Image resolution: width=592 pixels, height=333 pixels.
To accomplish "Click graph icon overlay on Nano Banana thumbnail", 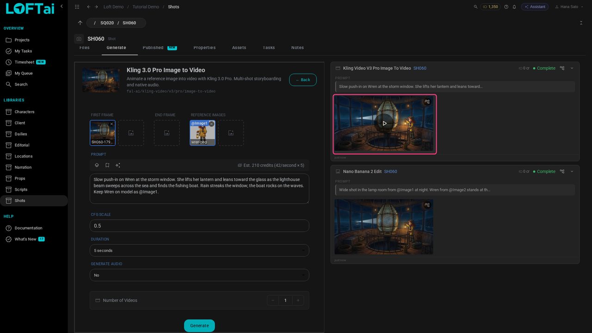I will 427,205.
